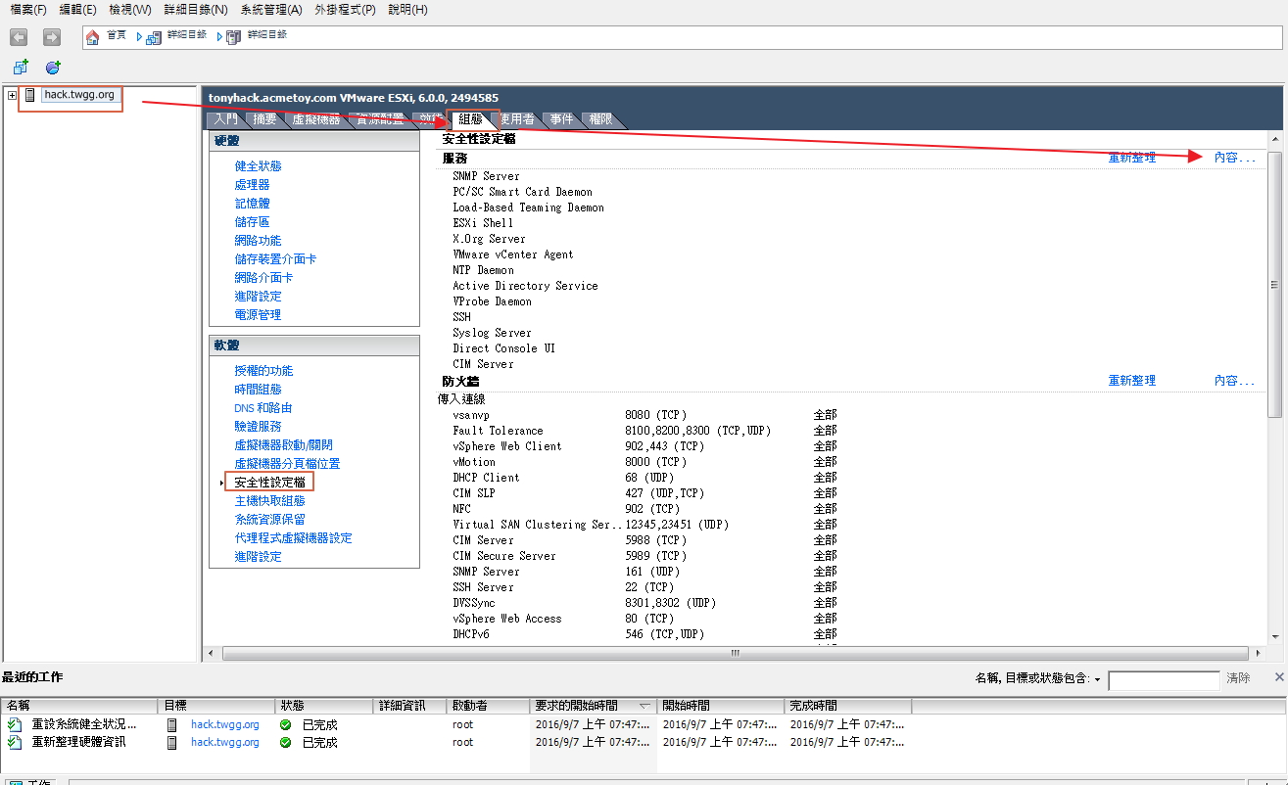
Task: Open the name/target/status filter dropdown arrow
Action: tap(1097, 678)
